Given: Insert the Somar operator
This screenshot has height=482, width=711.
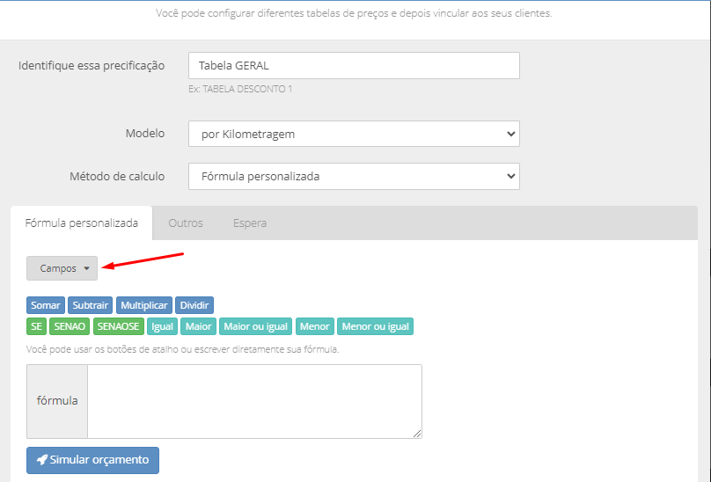Looking at the screenshot, I should pyautogui.click(x=46, y=305).
